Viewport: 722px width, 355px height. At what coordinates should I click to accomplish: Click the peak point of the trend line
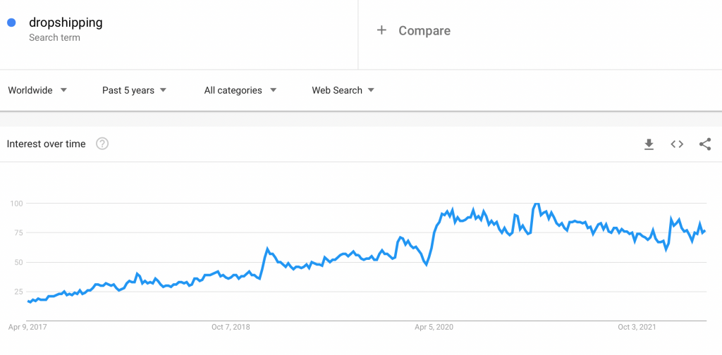[537, 204]
